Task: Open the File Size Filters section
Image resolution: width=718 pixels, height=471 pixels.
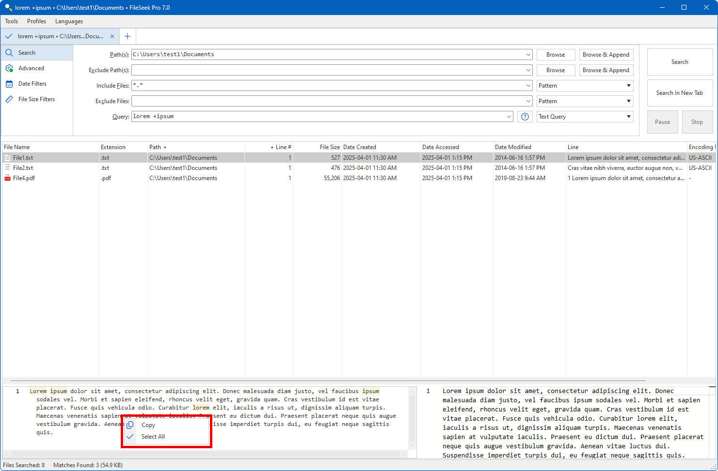Action: click(37, 99)
